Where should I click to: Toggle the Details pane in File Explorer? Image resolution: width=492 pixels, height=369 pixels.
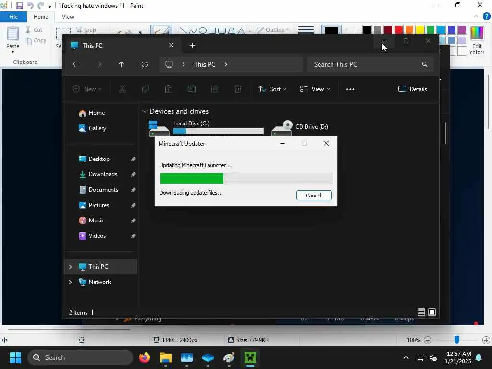[413, 89]
